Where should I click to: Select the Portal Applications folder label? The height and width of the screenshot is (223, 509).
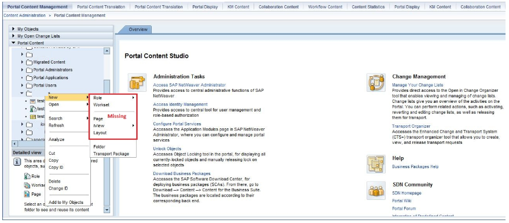50,77
